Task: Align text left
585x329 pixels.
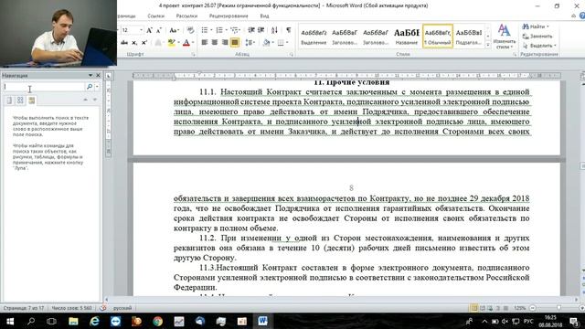Action: [205, 43]
